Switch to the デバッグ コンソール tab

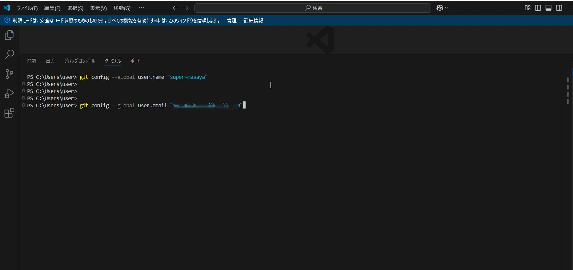(80, 61)
